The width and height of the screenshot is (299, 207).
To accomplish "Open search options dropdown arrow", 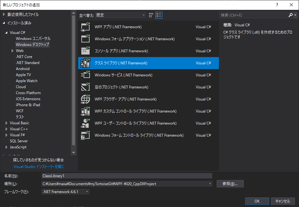I will coord(295,15).
